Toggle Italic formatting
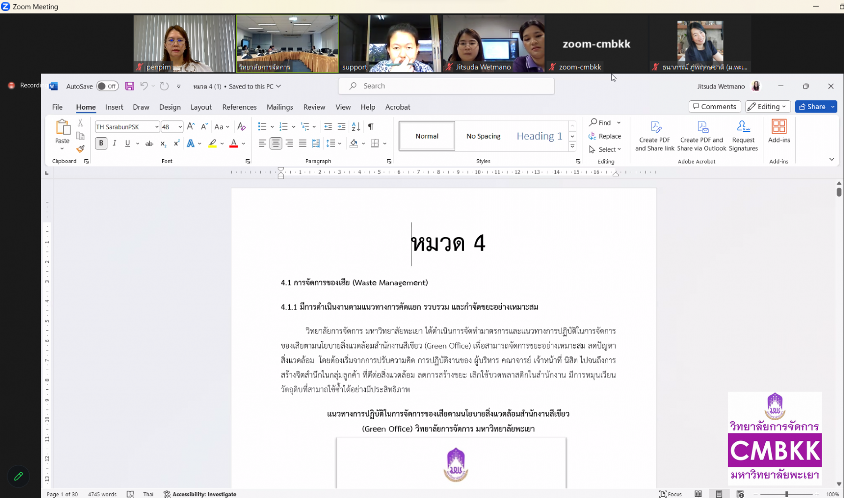The height and width of the screenshot is (498, 844). (x=114, y=143)
